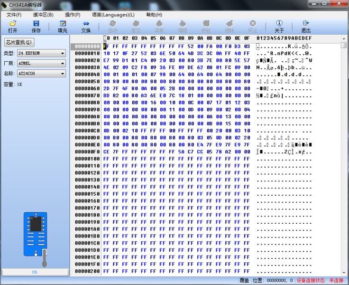Screen dimensions: 349x285
Task: Open the 文件(F) menu
Action: (x=14, y=15)
